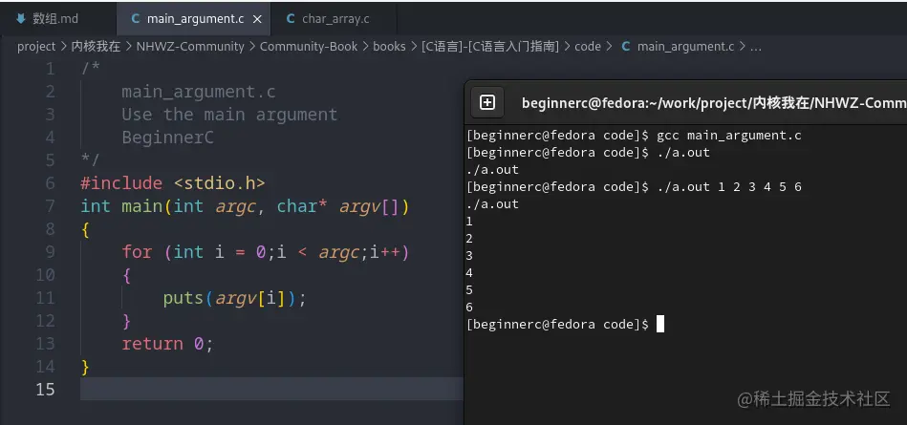This screenshot has width=907, height=425.
Task: Click 'puts' call on line 11
Action: [184, 298]
